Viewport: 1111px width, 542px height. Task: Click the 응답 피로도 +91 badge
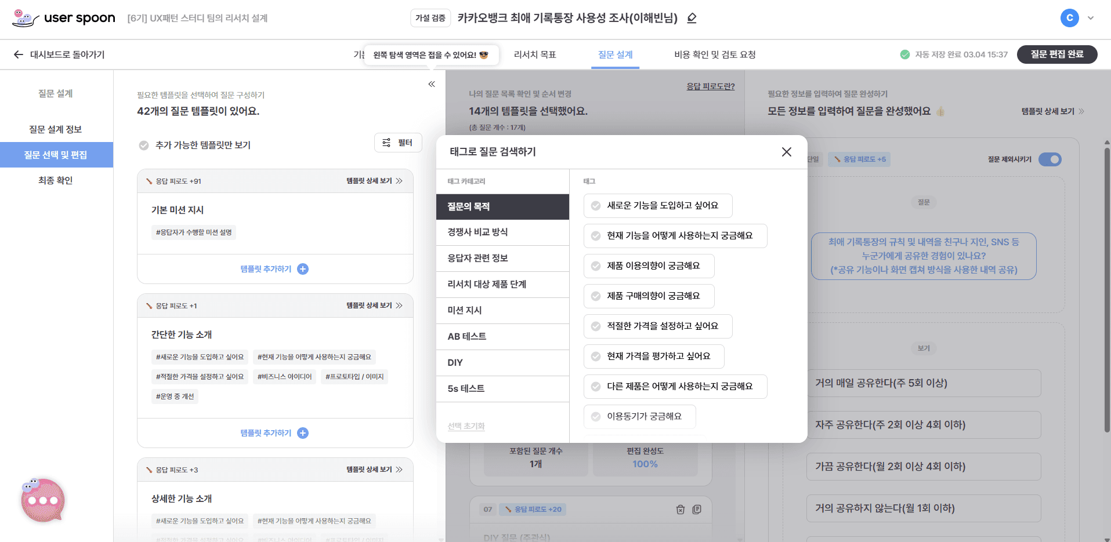(173, 181)
